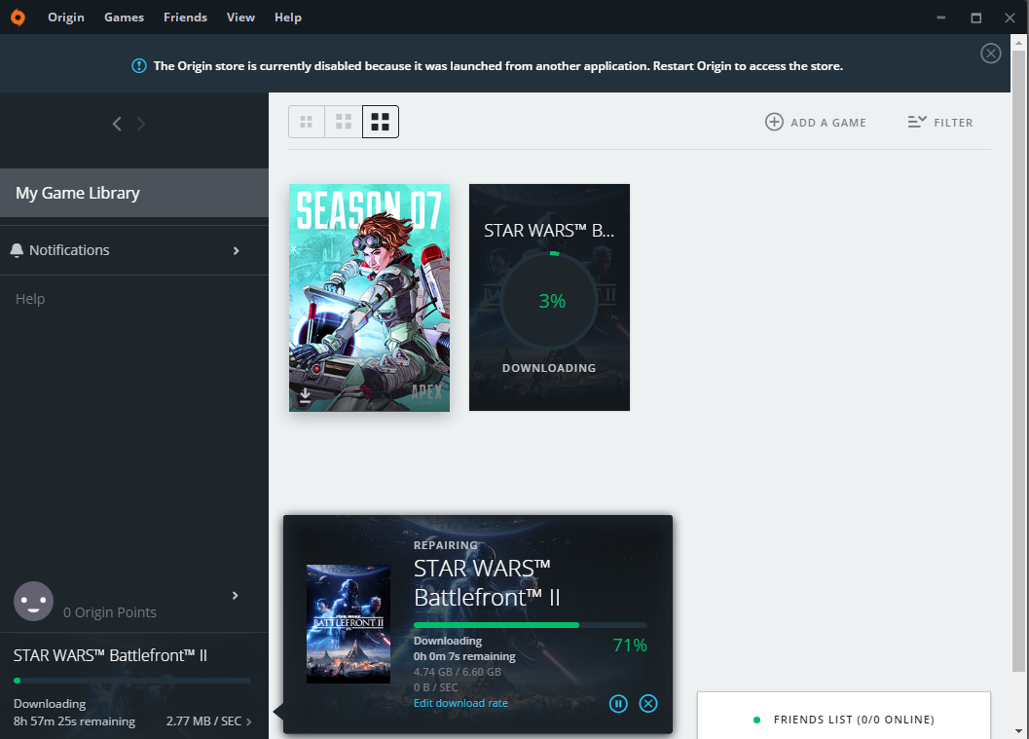
Task: Click Add a Game button
Action: click(x=816, y=122)
